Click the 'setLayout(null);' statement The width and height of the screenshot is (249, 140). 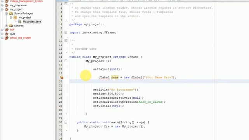tap(107, 69)
